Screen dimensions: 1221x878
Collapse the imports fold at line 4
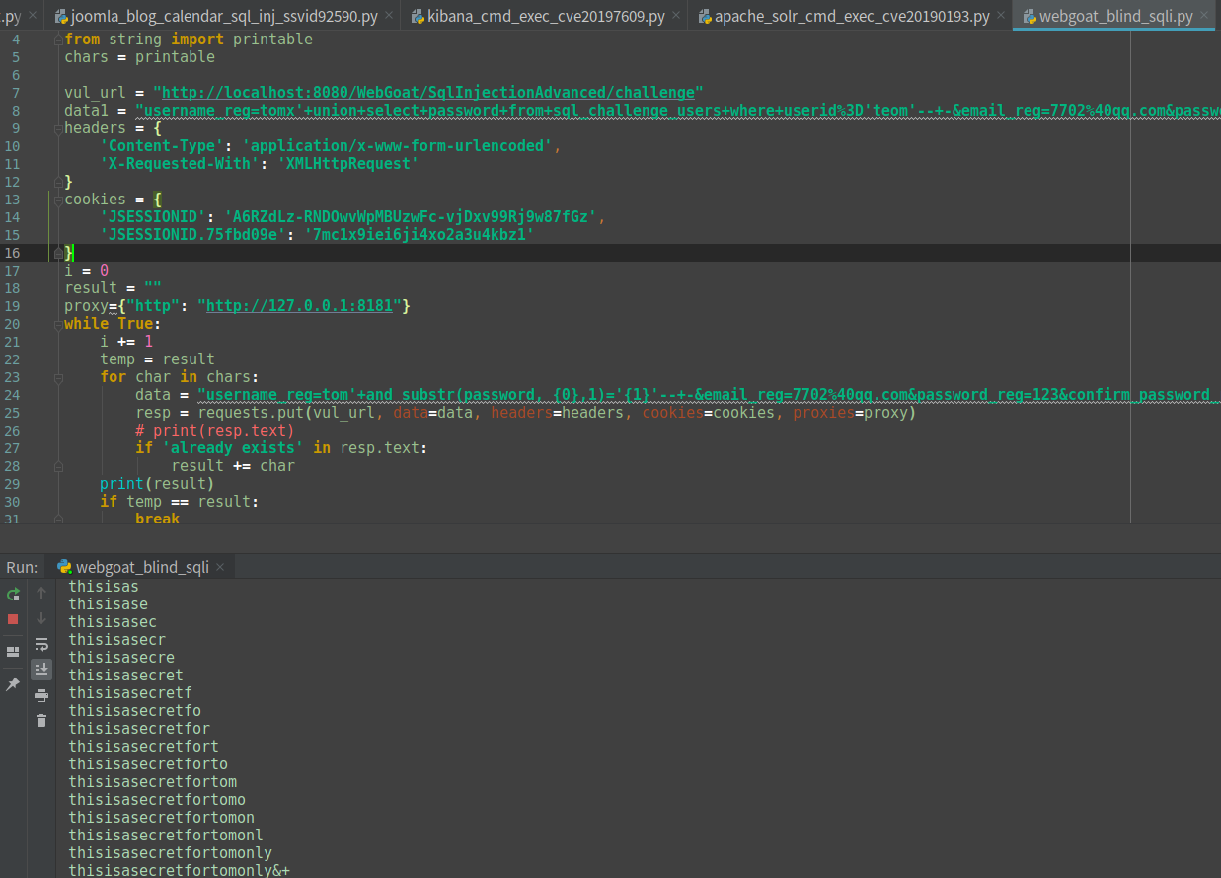coord(57,40)
